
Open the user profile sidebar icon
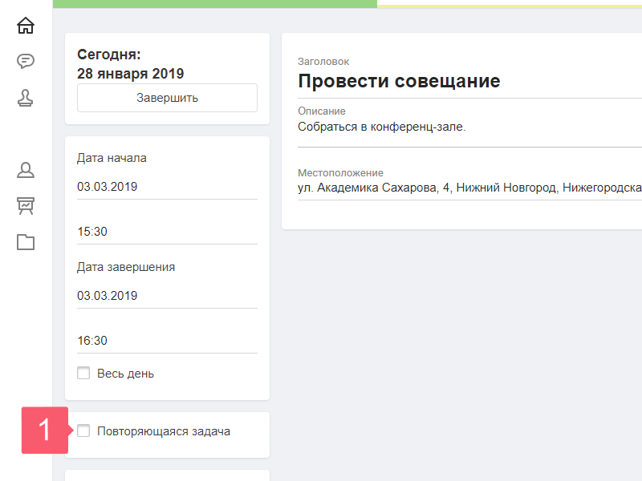coord(26,170)
